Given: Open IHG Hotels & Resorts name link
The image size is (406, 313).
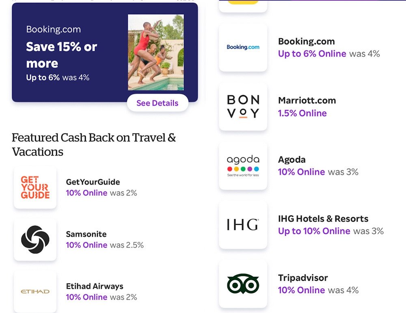Looking at the screenshot, I should pyautogui.click(x=323, y=219).
